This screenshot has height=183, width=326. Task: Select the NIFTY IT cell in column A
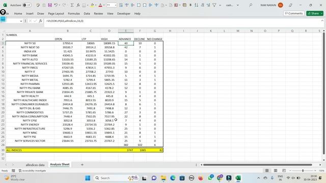(30, 72)
